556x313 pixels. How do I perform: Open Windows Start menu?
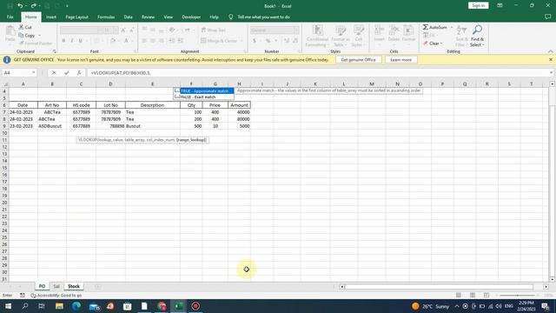click(x=8, y=306)
